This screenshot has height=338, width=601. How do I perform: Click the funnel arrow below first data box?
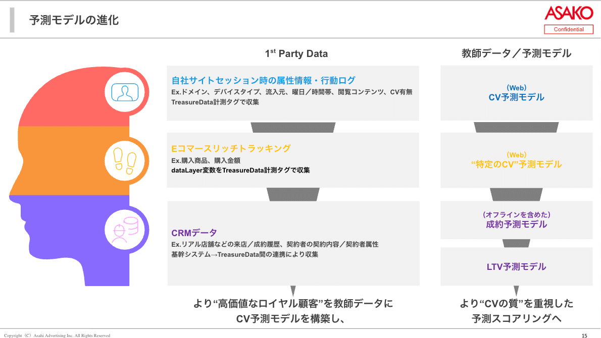click(x=293, y=127)
